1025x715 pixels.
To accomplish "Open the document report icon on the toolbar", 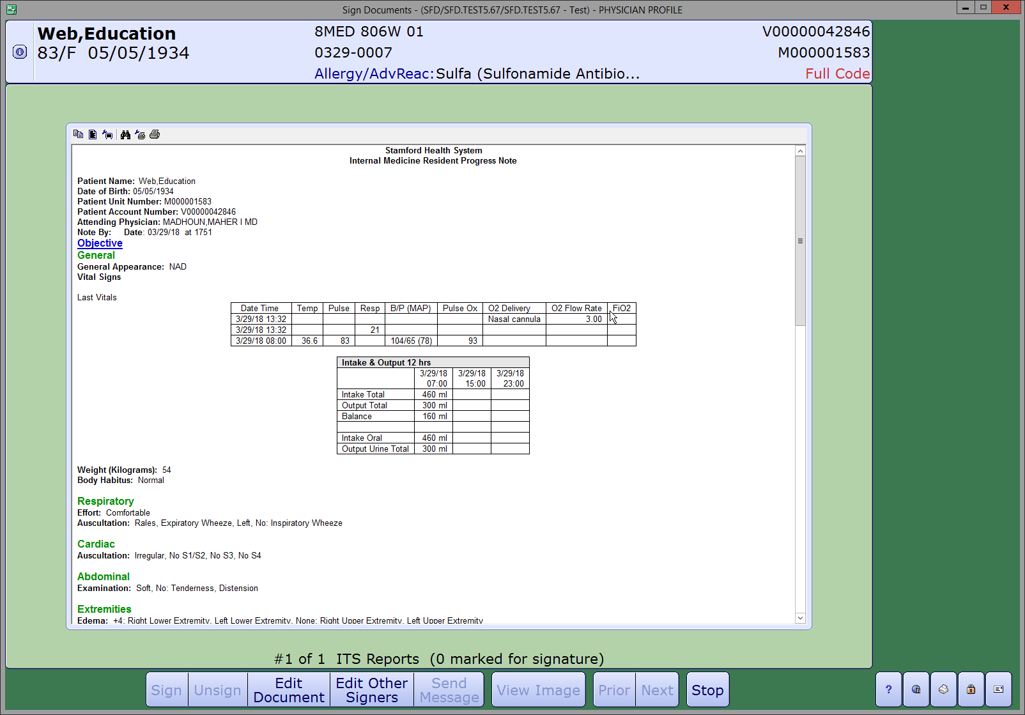I will [93, 134].
